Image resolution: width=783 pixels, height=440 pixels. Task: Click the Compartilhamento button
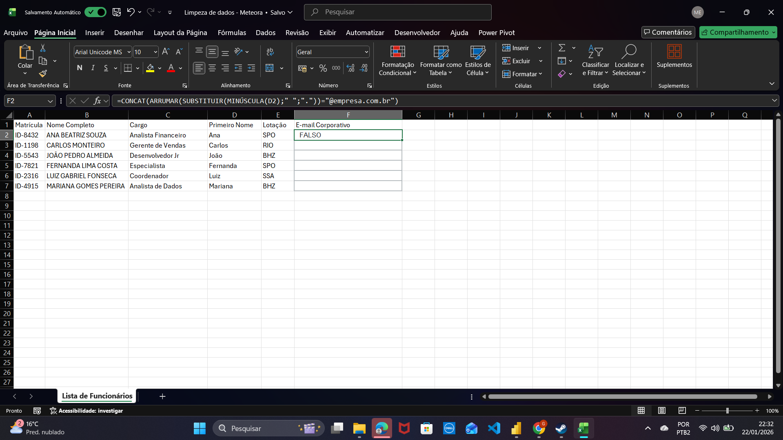(735, 32)
